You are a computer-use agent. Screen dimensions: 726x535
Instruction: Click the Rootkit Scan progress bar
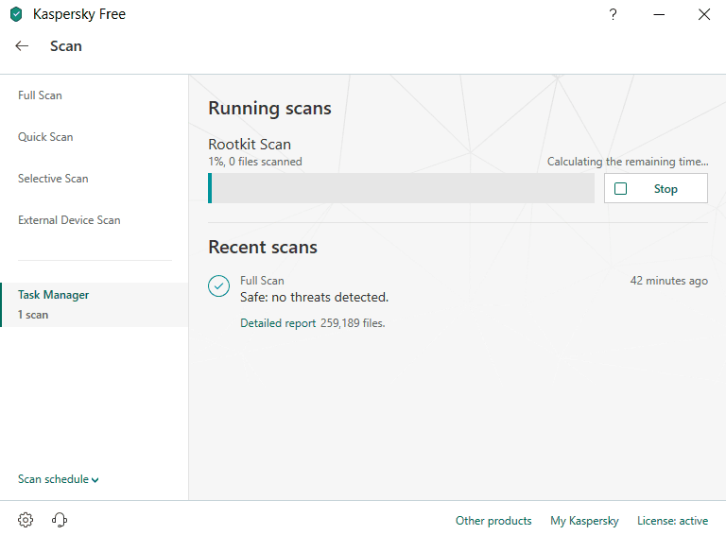401,188
